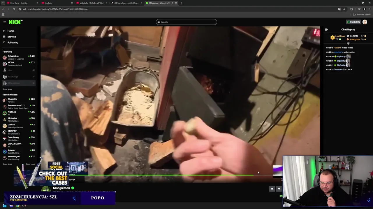The width and height of the screenshot is (373, 209).
Task: Expand Recommended list with Show More
Action: pyautogui.click(x=7, y=164)
